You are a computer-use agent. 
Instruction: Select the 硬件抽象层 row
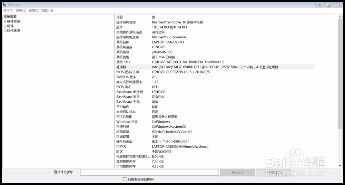(x=215, y=142)
